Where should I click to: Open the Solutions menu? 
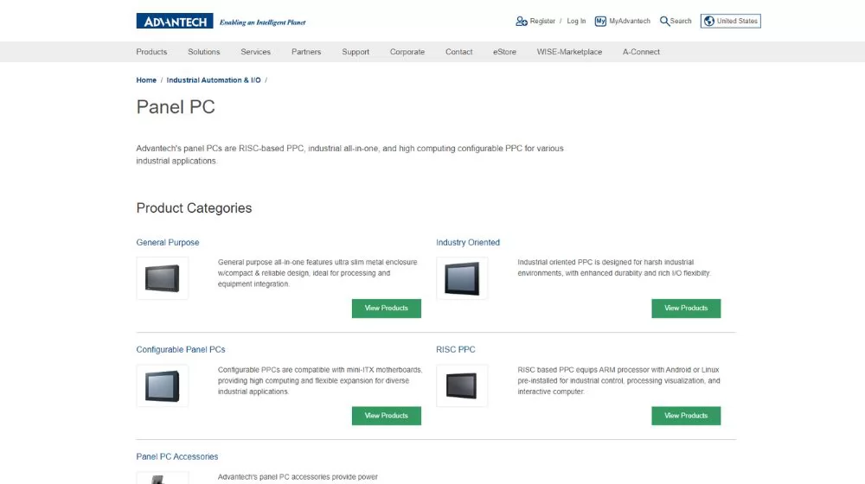[x=203, y=52]
